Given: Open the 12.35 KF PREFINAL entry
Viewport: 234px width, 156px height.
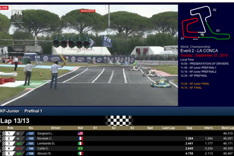Looking at the screenshot, I should [194, 76].
